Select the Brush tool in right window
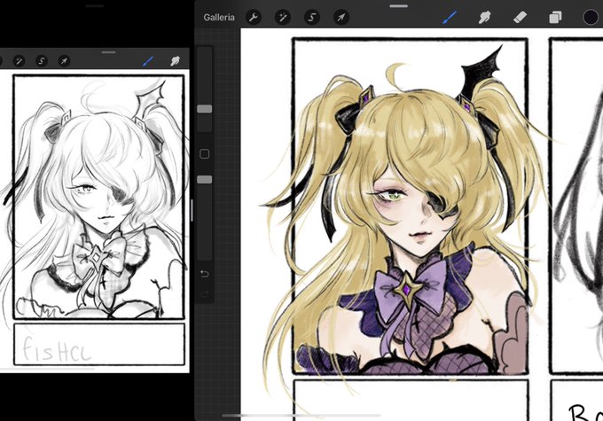 pos(449,18)
